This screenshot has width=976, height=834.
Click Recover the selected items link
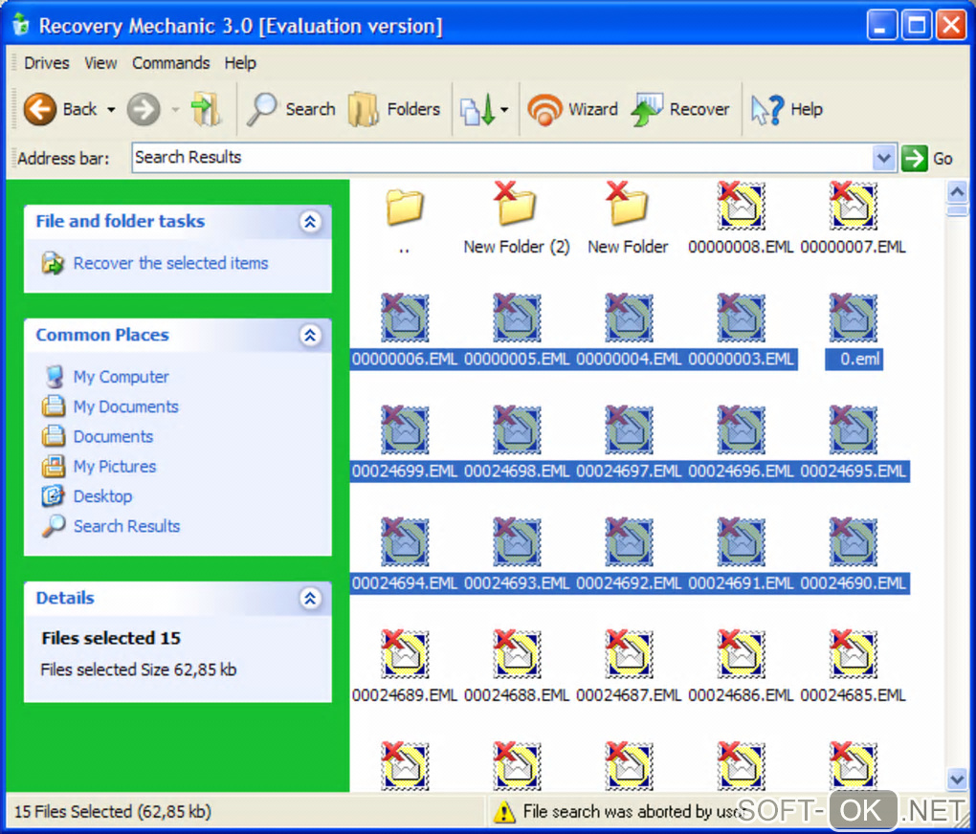(x=170, y=263)
